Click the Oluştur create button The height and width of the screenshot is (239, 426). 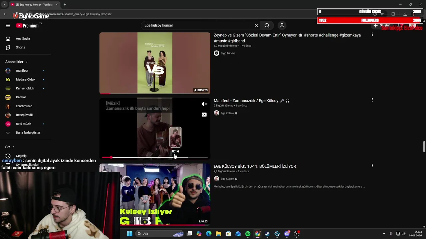point(381,25)
